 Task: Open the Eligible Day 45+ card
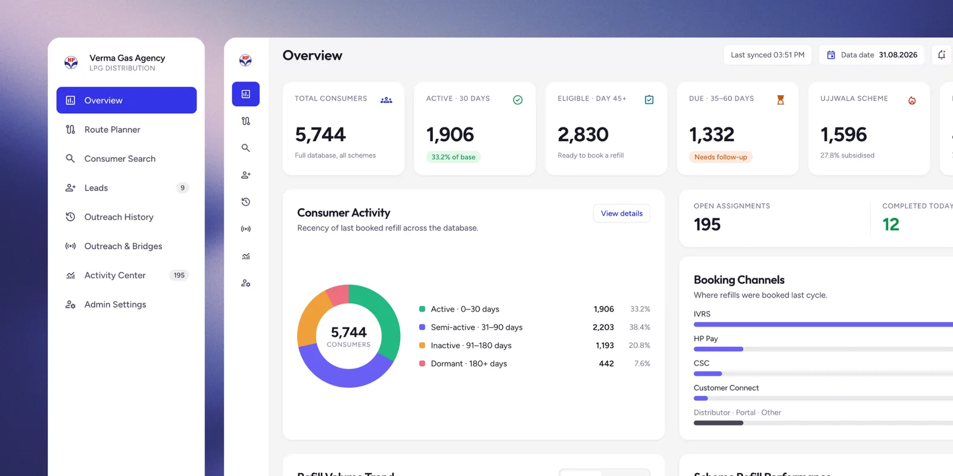click(x=606, y=129)
